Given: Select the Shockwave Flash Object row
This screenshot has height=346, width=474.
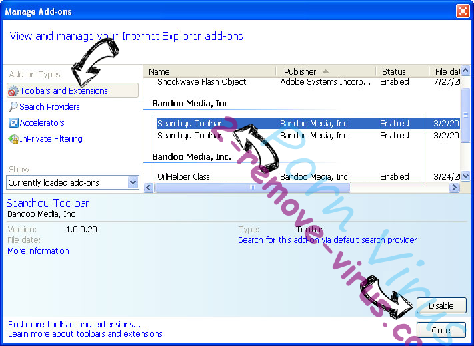Looking at the screenshot, I should point(309,81).
